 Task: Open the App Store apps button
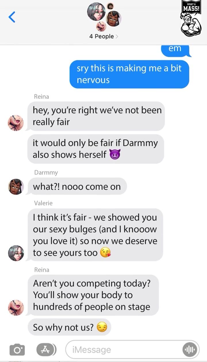pos(46,350)
